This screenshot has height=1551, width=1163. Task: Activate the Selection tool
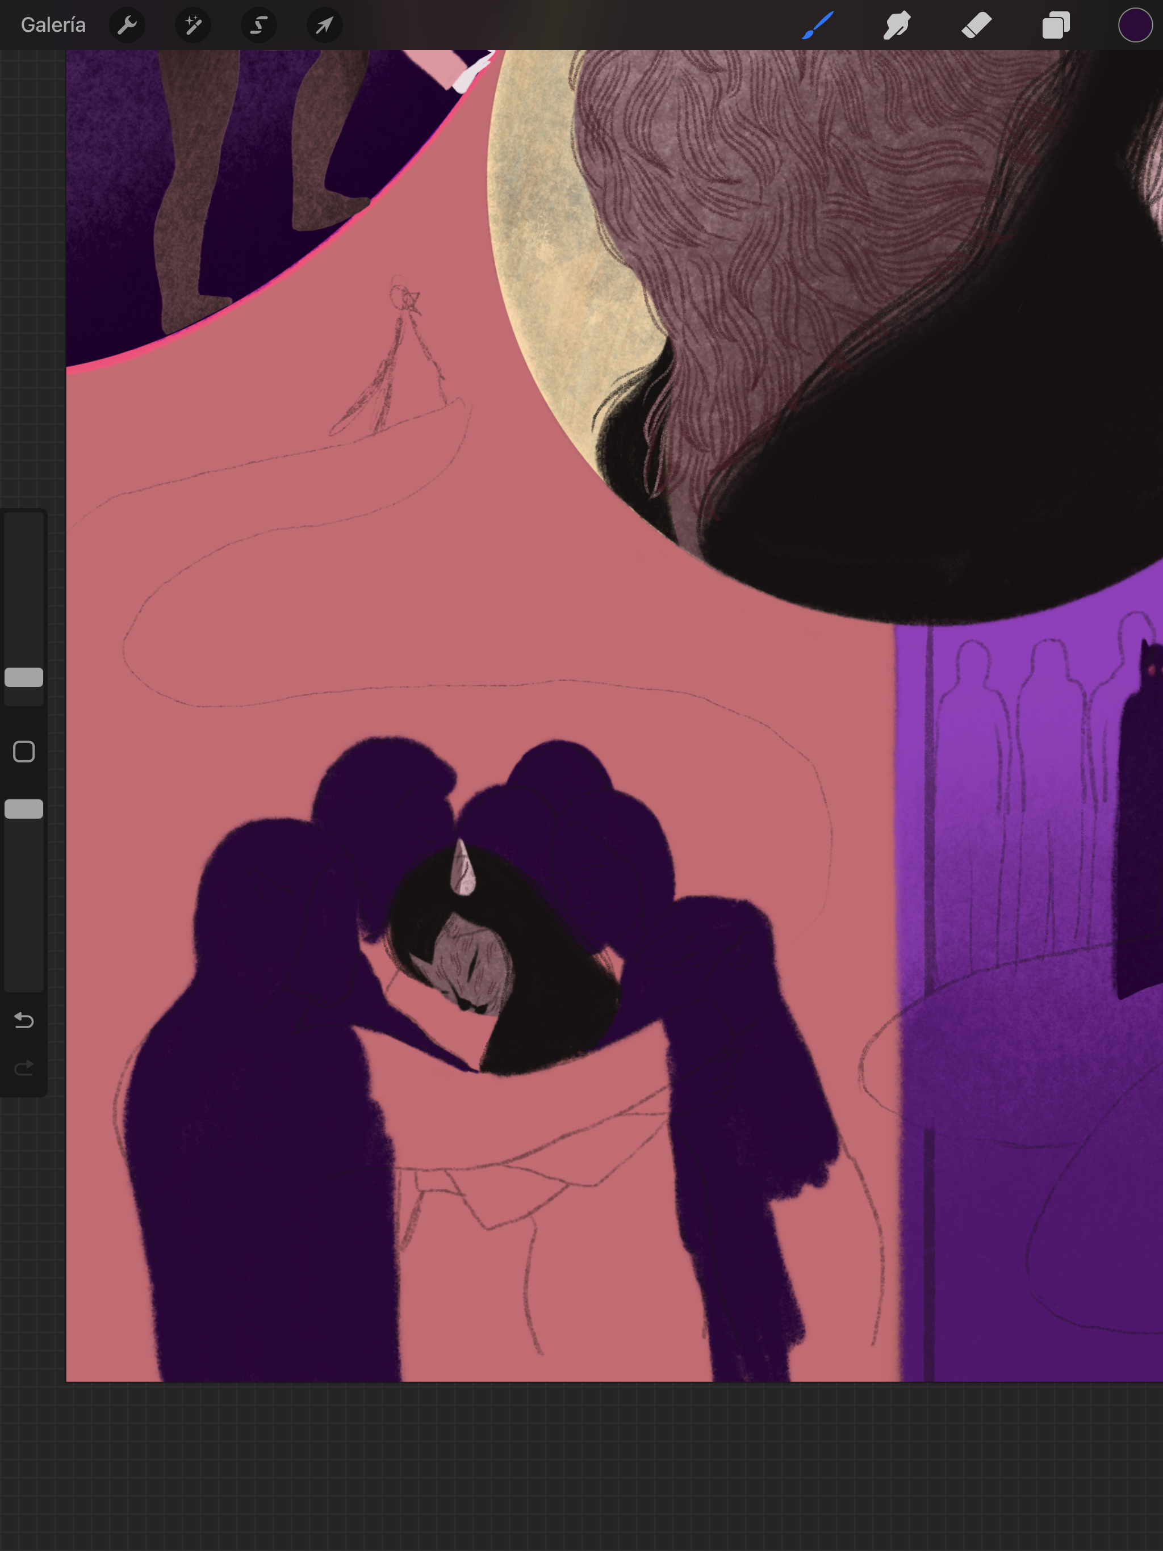click(259, 25)
